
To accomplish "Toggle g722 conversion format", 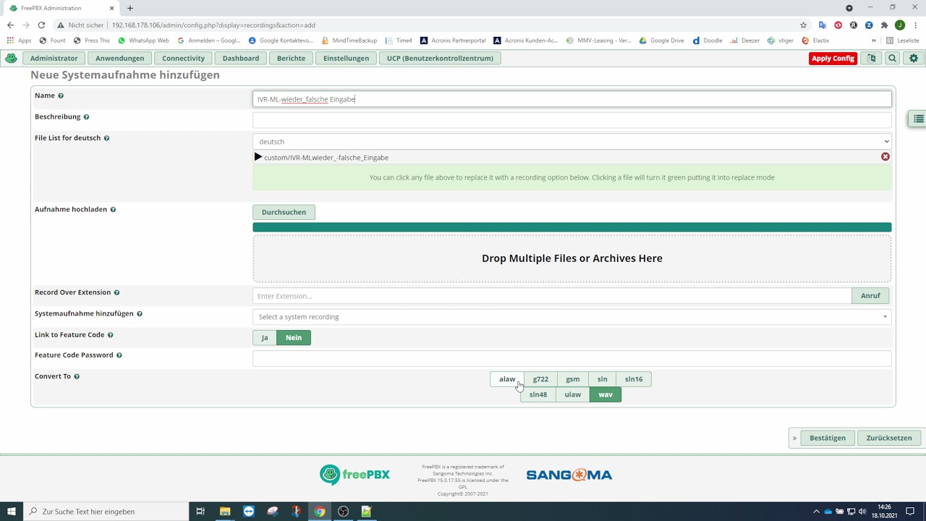I will tap(540, 379).
